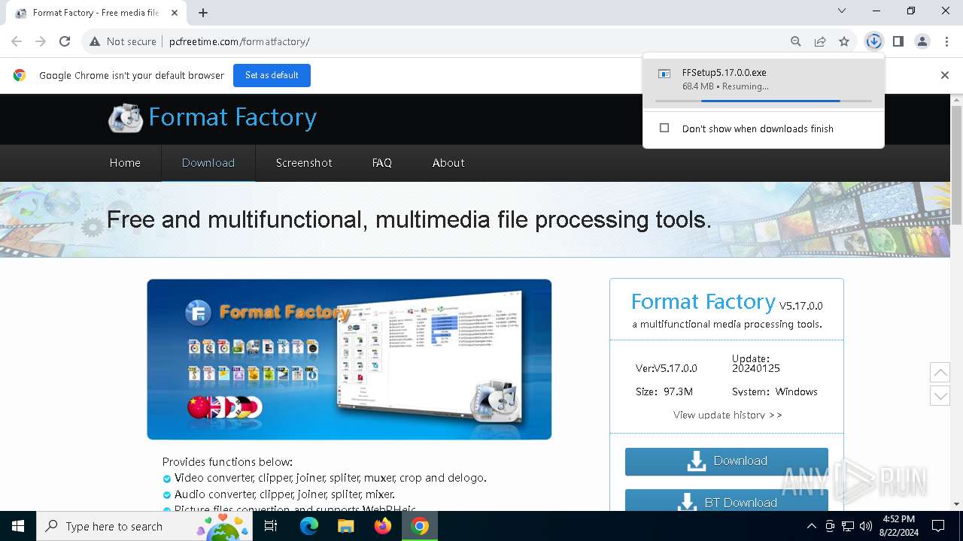
Task: Click the BT Download button
Action: tap(727, 501)
